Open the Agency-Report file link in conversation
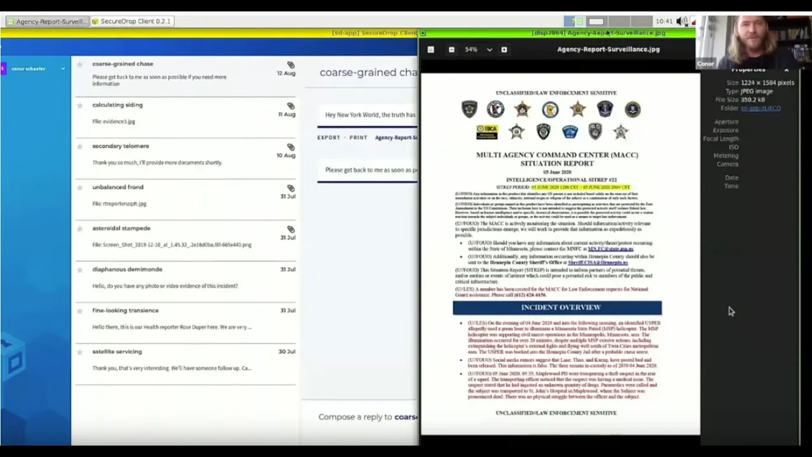812x457 pixels. 396,138
